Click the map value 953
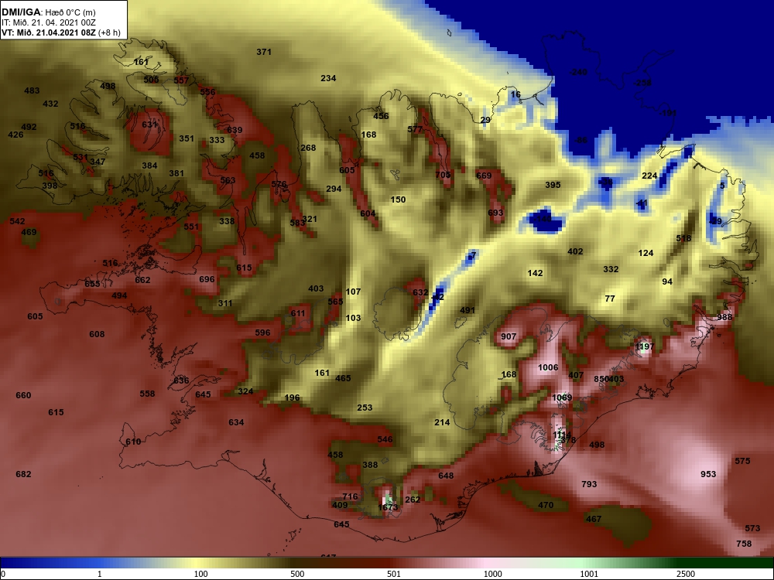This screenshot has width=774, height=580. 708,474
